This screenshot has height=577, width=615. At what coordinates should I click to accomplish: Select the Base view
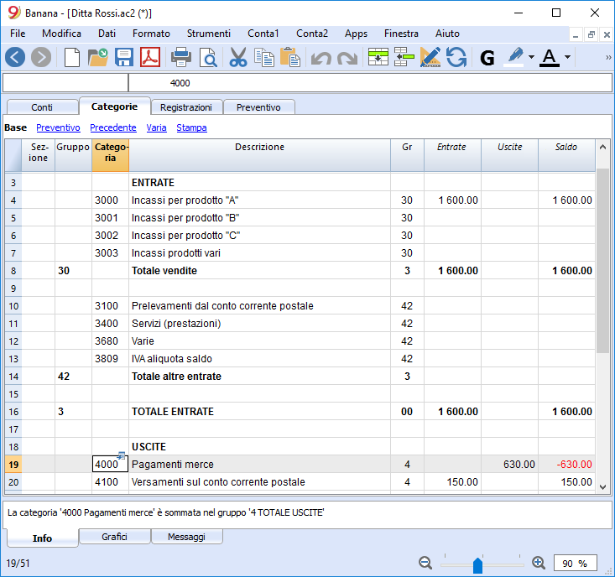click(16, 127)
